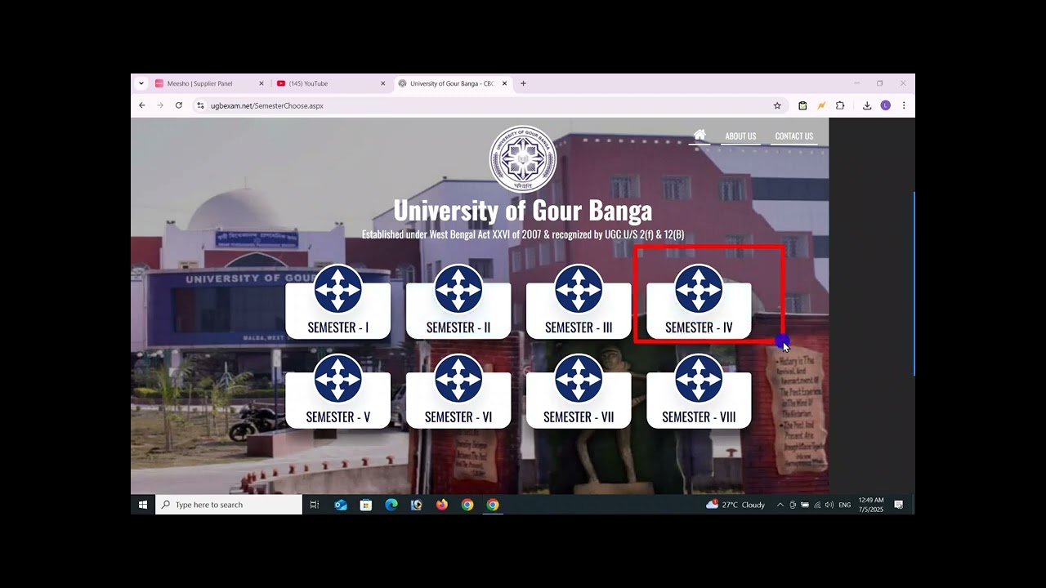Focus the ugbexam.net address bar
The width and height of the screenshot is (1046, 588).
tap(489, 105)
